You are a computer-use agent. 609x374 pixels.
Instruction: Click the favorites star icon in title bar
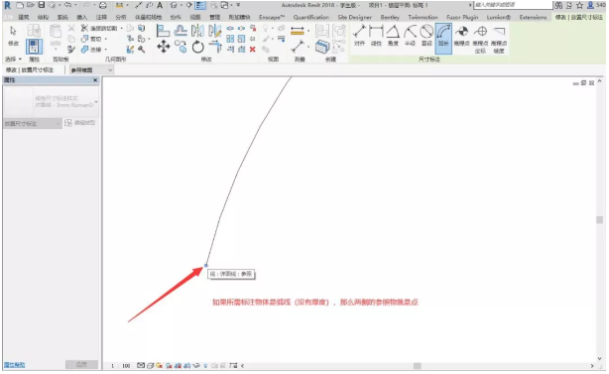click(x=580, y=5)
